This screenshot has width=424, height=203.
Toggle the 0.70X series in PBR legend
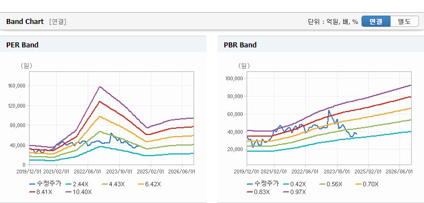coord(367,185)
